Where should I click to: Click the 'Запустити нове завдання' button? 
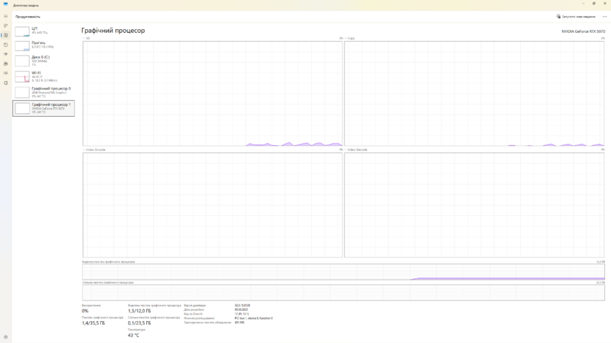point(576,16)
